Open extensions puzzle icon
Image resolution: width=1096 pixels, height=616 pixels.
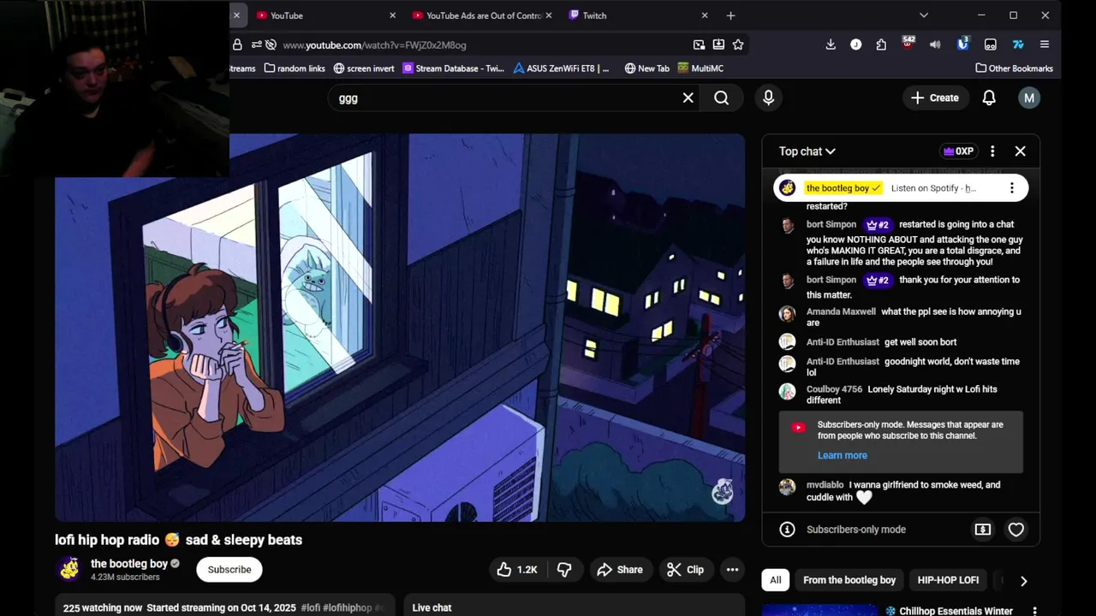[881, 44]
